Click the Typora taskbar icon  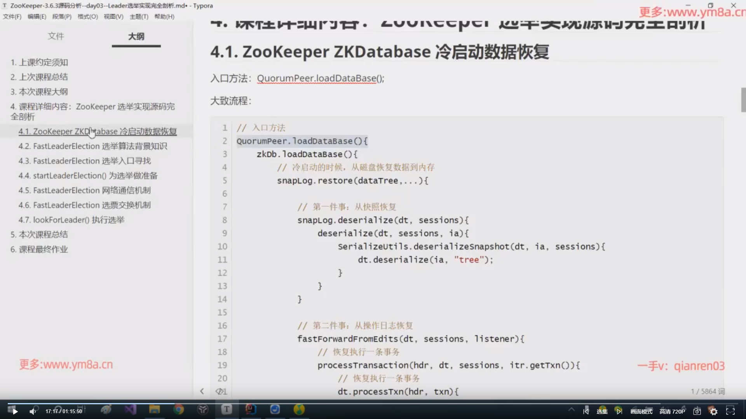coord(227,409)
